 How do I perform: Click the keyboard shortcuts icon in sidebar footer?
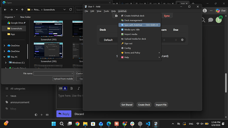point(47,115)
